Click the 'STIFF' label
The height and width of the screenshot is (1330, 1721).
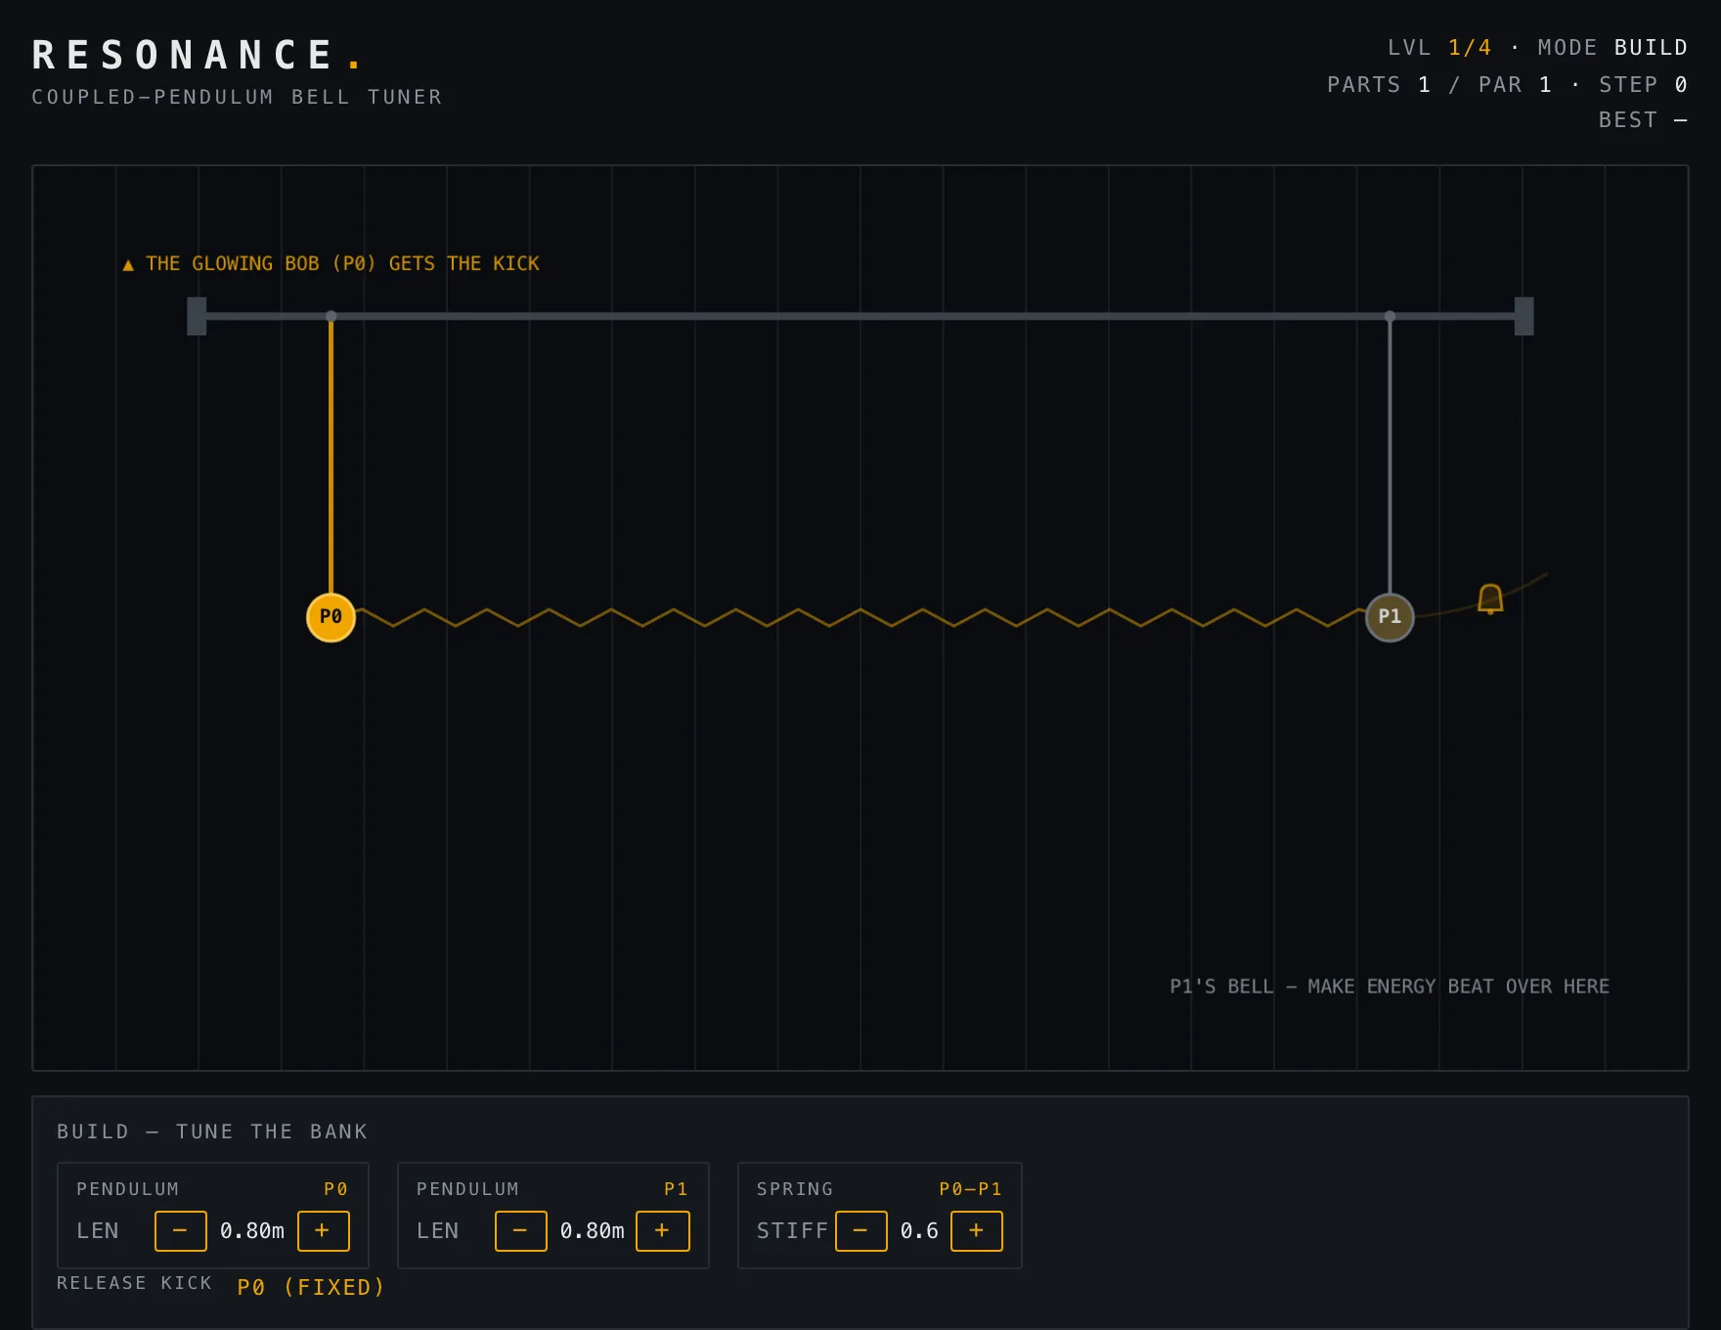coord(792,1230)
